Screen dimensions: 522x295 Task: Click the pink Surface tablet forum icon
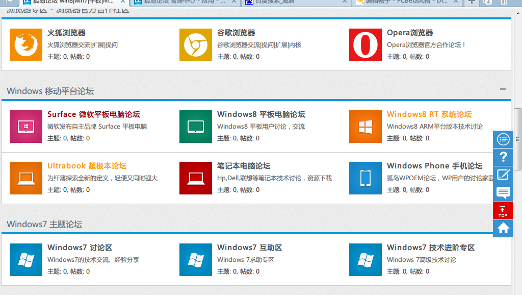[26, 127]
